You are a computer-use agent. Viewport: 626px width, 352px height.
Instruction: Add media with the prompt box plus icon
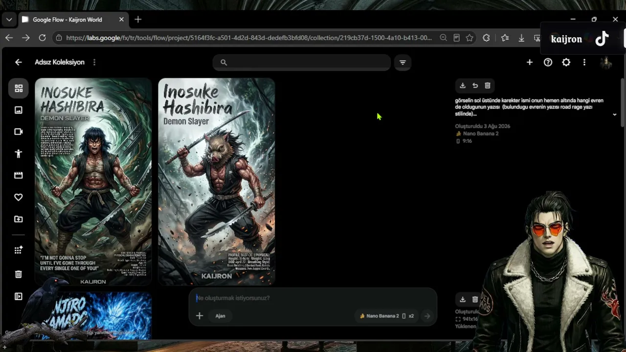tap(200, 316)
